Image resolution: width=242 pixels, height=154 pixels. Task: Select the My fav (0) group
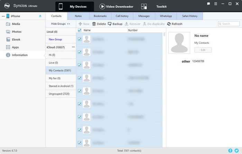click(61, 78)
